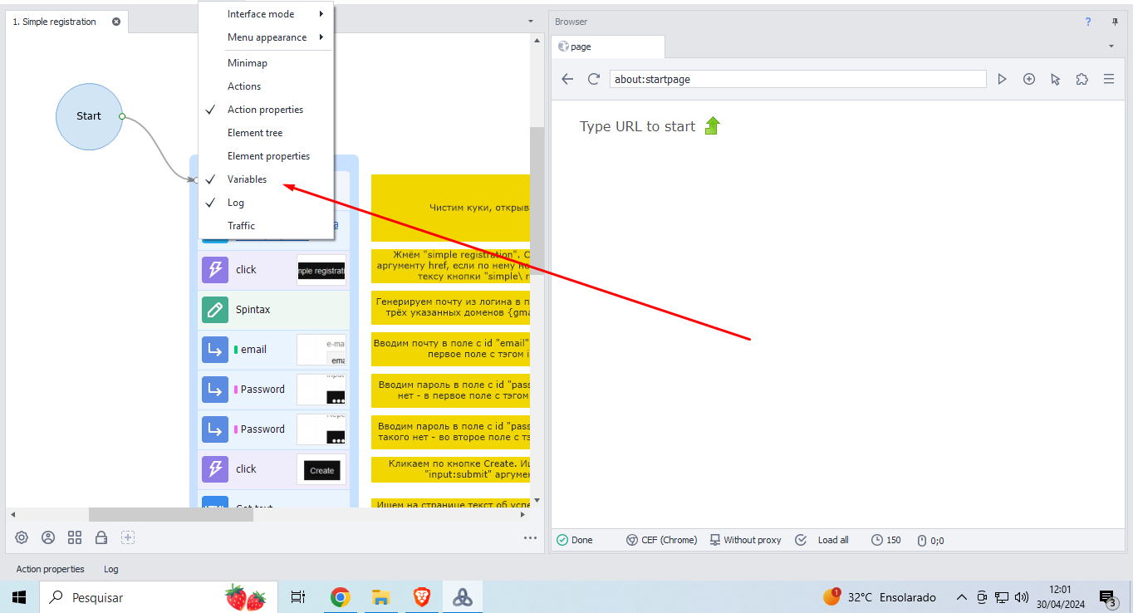Switch to the Log bottom tab
The image size is (1133, 613).
111,569
